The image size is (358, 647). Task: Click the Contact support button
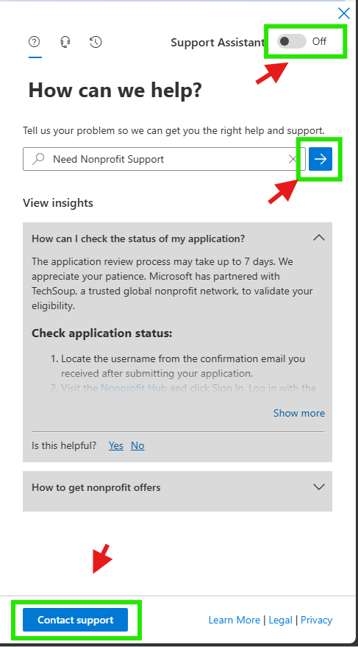[76, 620]
